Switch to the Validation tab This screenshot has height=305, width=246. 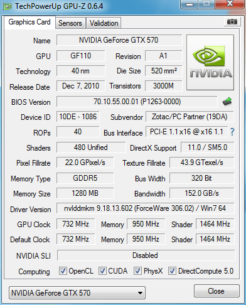(104, 23)
